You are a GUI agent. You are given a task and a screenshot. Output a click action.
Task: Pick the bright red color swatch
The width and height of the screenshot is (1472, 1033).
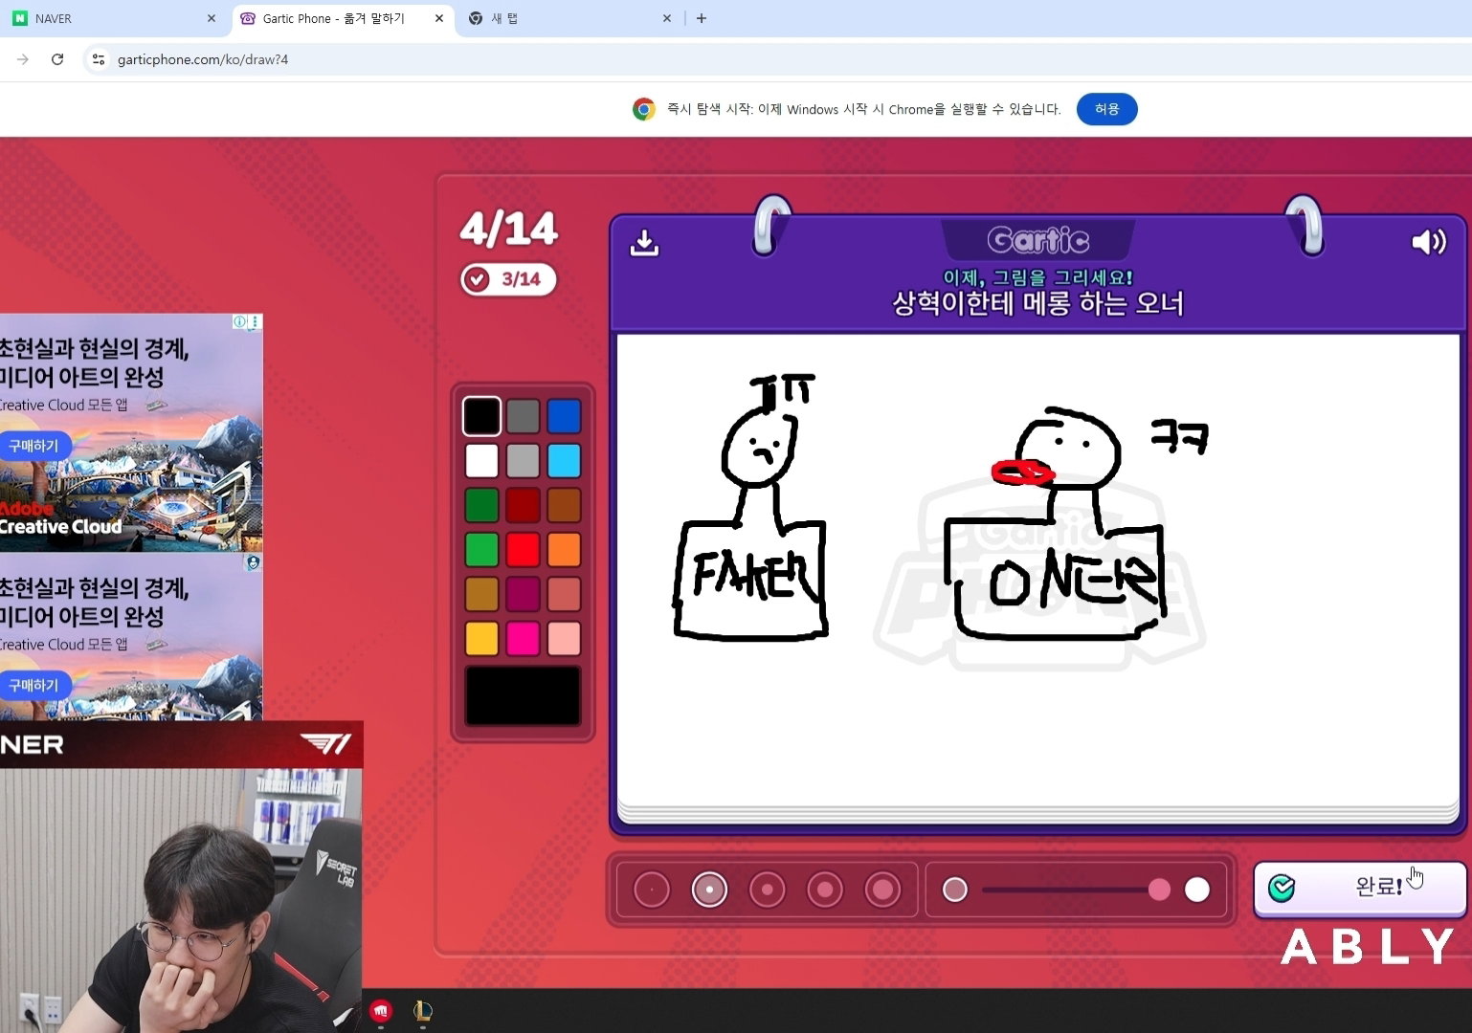coord(523,549)
